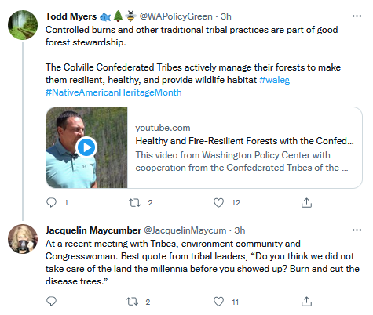Open Todd Myers' profile picture

23,25
